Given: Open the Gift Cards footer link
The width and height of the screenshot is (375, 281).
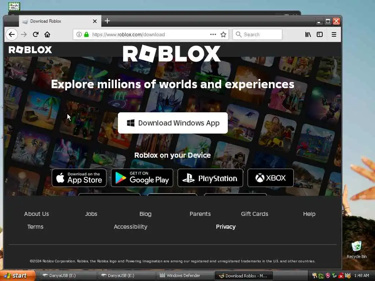Looking at the screenshot, I should tap(255, 214).
